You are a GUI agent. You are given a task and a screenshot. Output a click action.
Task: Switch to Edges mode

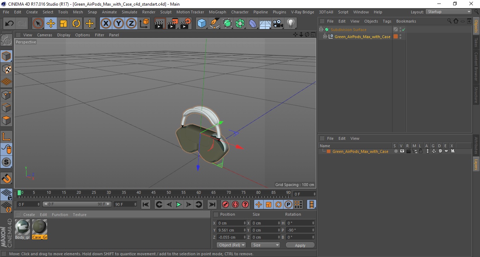(x=6, y=107)
